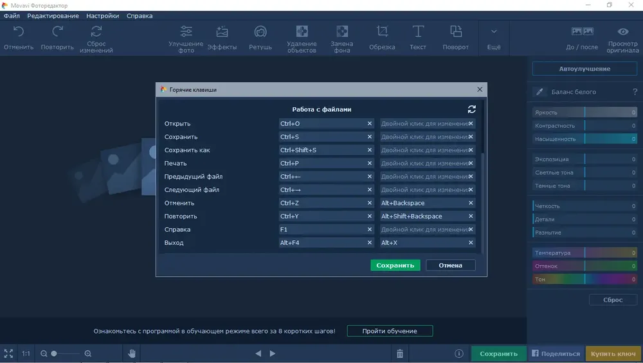643x363 pixels.
Task: Open the Settings menu
Action: tap(103, 15)
